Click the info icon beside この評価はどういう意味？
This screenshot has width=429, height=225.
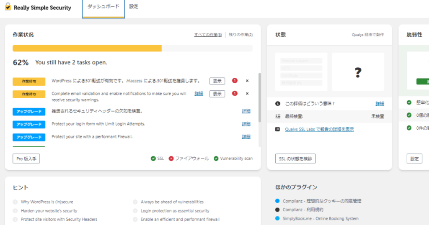click(278, 104)
